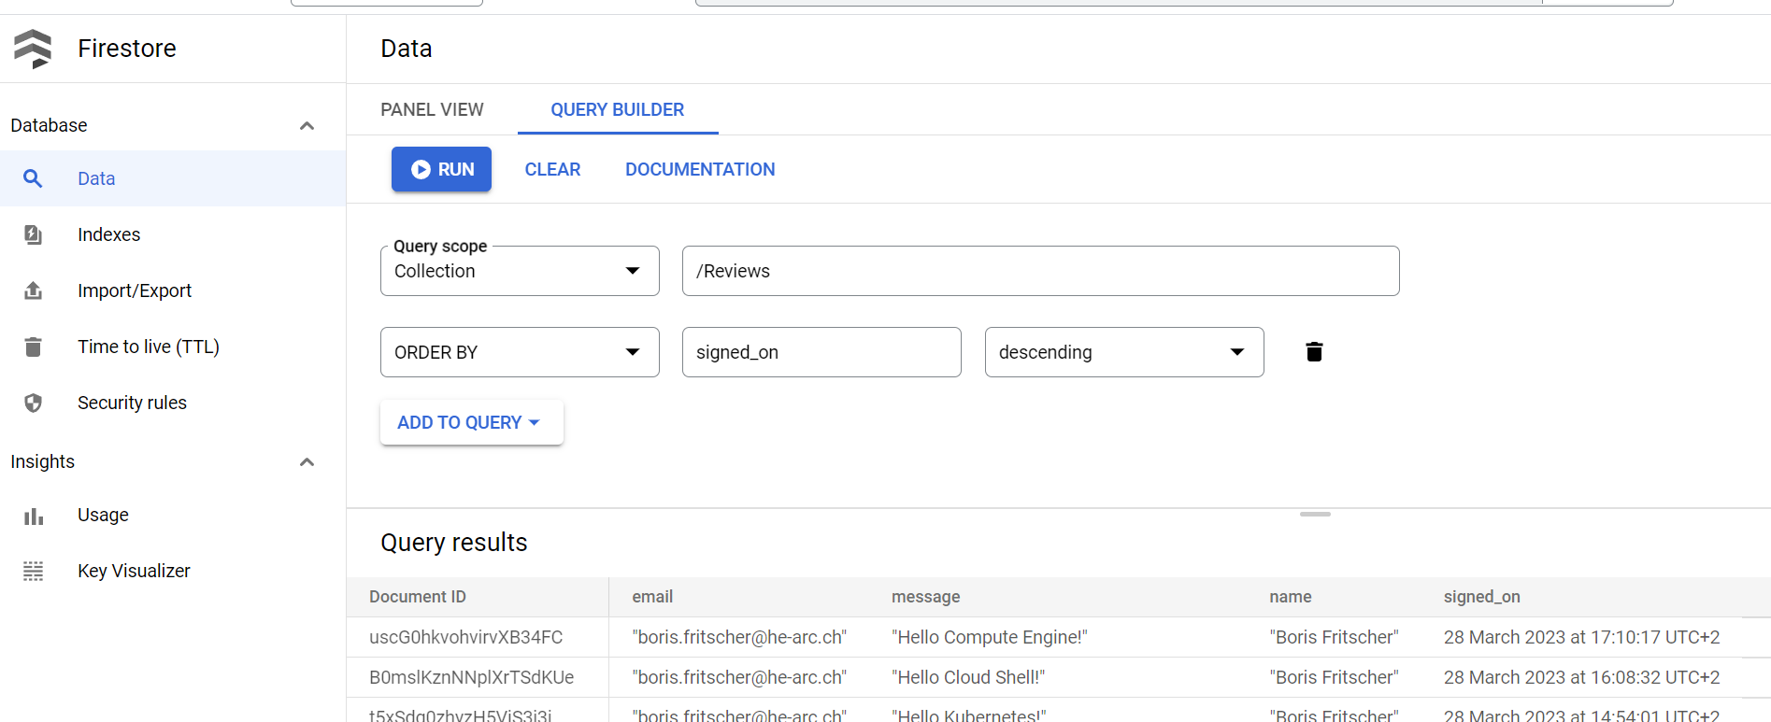Select the QUERY BUILDER tab
The height and width of the screenshot is (722, 1771).
[x=617, y=109]
